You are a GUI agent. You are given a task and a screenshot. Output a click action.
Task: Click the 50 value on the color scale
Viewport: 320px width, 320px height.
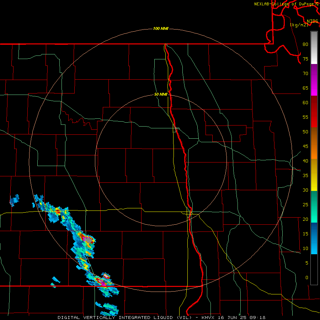pyautogui.click(x=305, y=132)
